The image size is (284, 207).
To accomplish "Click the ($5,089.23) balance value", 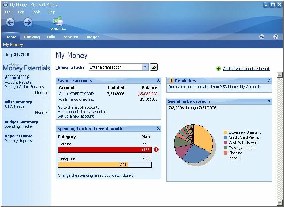I will (x=147, y=94).
